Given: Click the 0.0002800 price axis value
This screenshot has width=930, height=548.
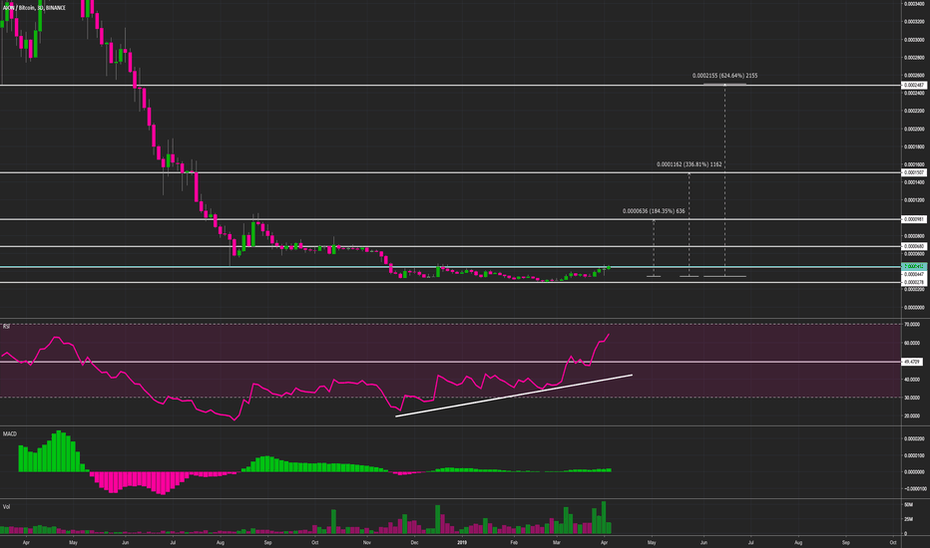Looking at the screenshot, I should click(915, 58).
